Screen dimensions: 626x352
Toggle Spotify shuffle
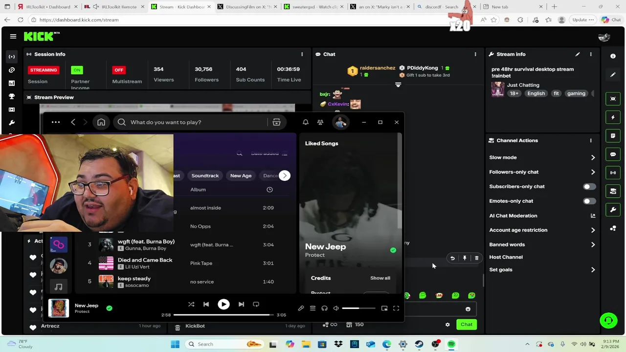(x=191, y=304)
